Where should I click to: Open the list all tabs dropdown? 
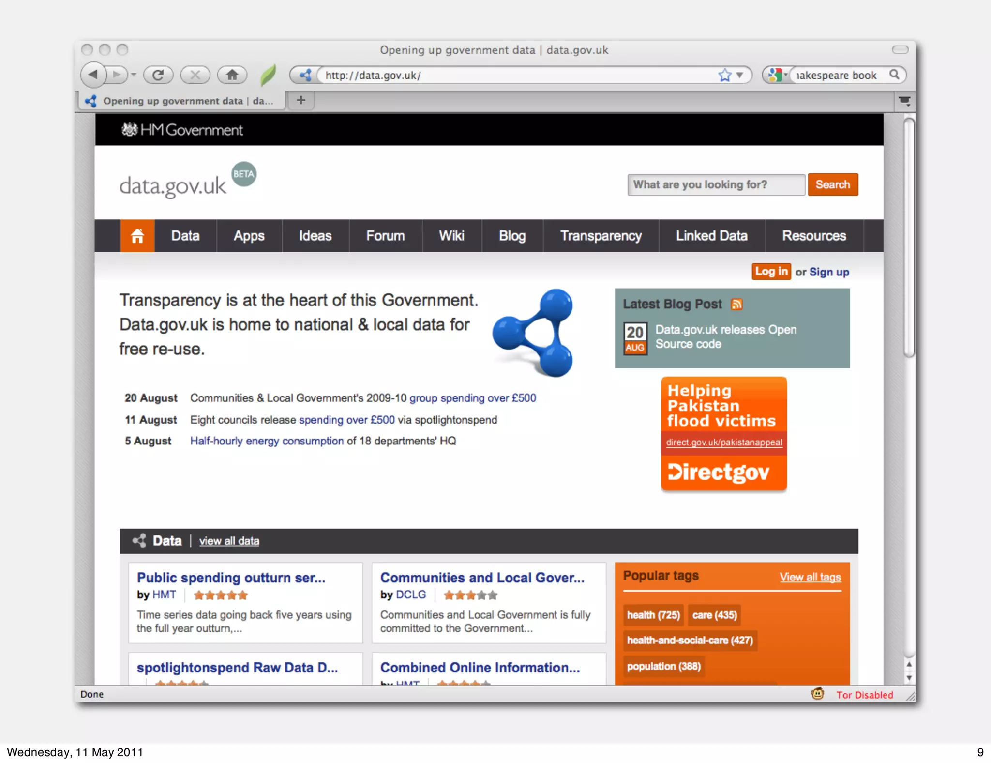[904, 101]
